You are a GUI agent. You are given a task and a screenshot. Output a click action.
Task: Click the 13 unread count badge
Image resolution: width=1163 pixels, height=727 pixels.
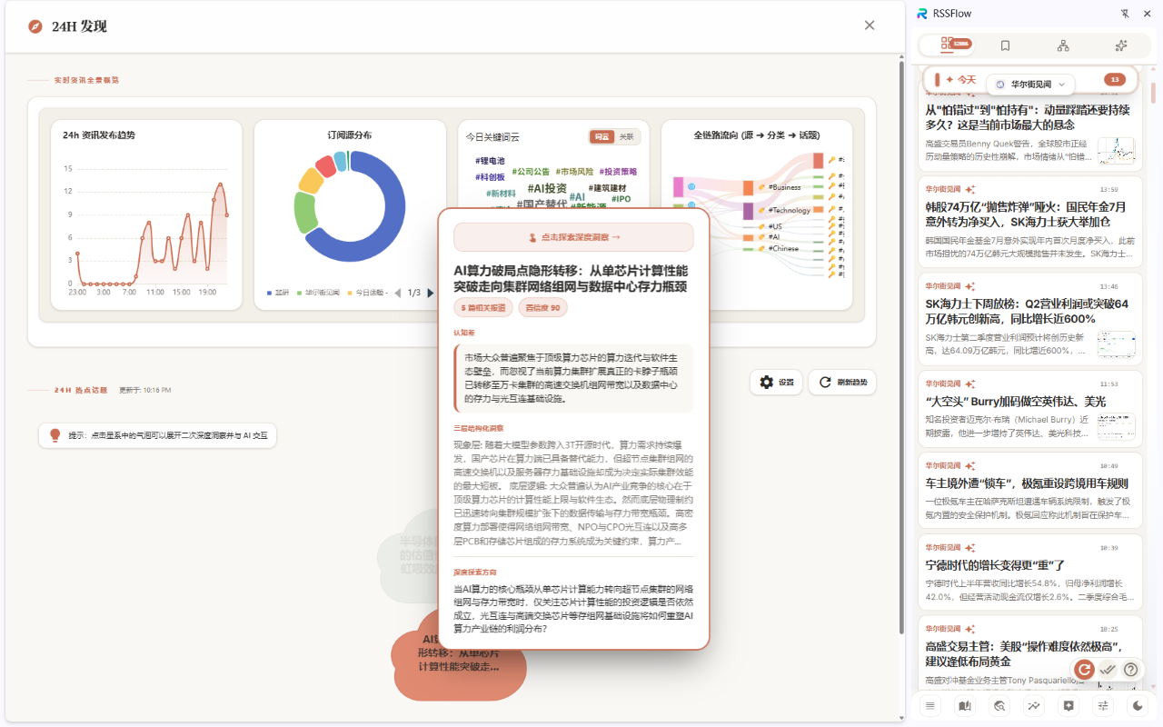tap(1116, 79)
